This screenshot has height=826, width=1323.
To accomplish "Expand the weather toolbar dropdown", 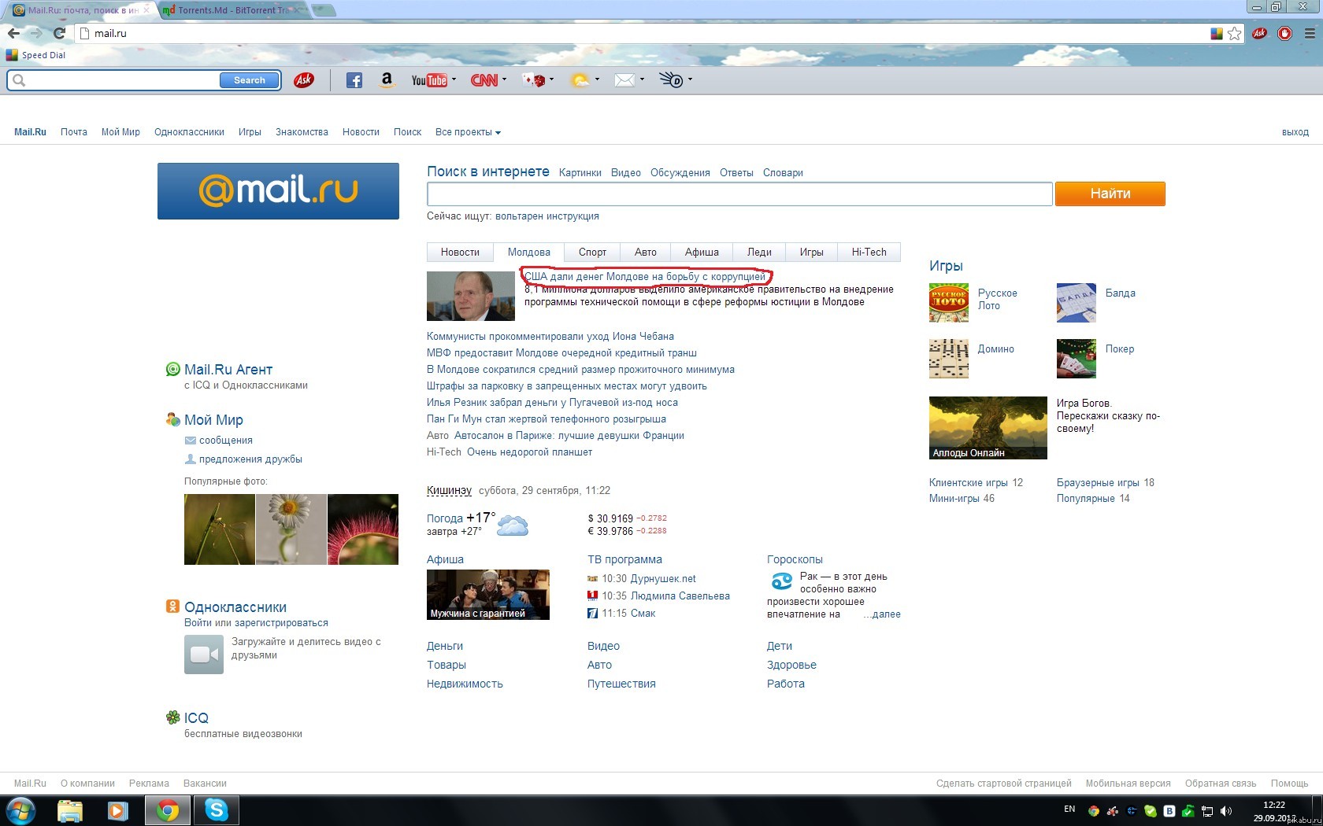I will coord(597,79).
